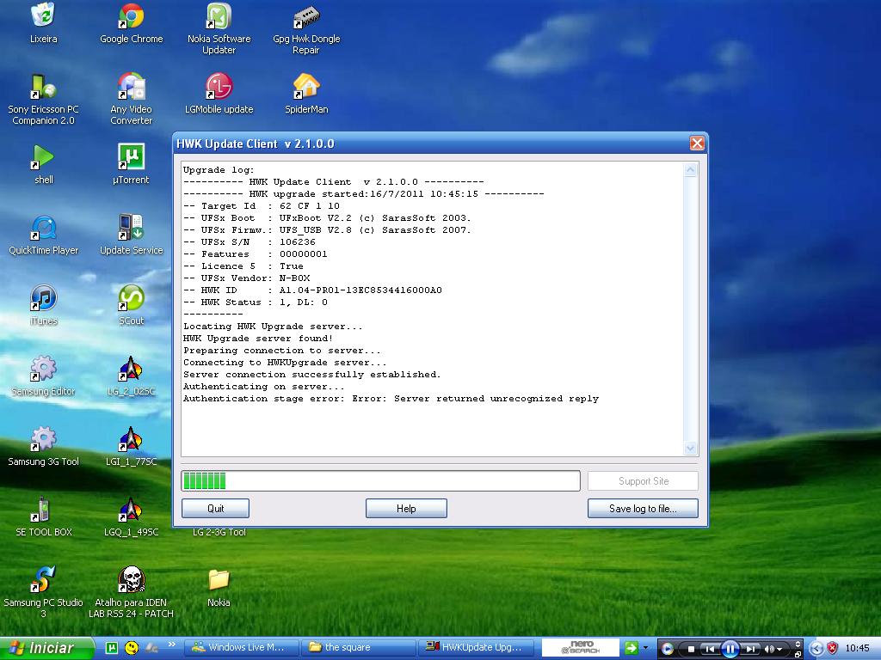Viewport: 881px width, 660px height.
Task: Restore the media player toolbar to full window
Action: (798, 654)
